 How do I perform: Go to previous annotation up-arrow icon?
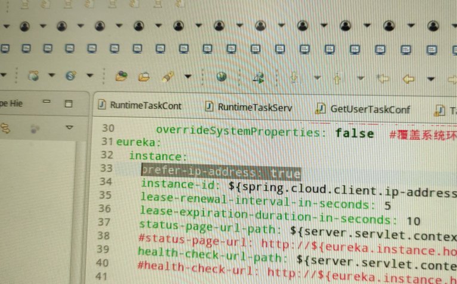coord(337,79)
